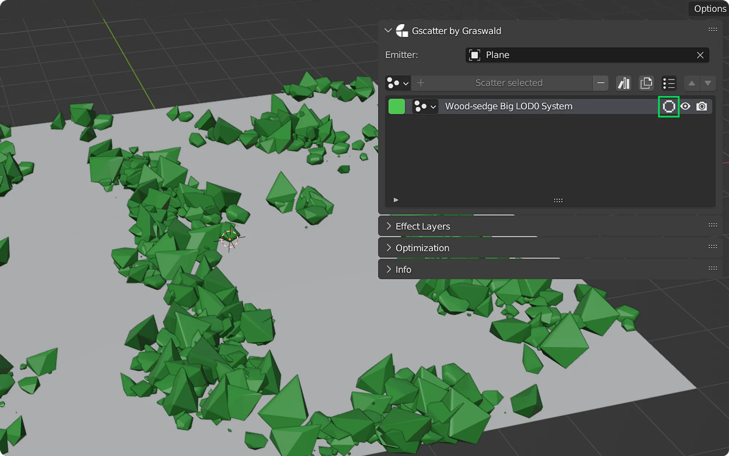729x456 pixels.
Task: Toggle render camera for Wood-sedge system
Action: point(702,107)
